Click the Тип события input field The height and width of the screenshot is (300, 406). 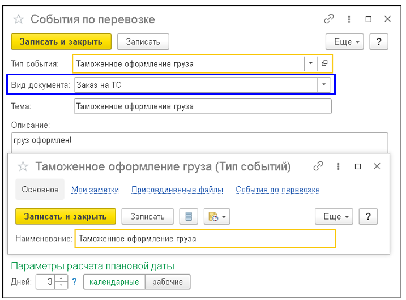pyautogui.click(x=189, y=63)
